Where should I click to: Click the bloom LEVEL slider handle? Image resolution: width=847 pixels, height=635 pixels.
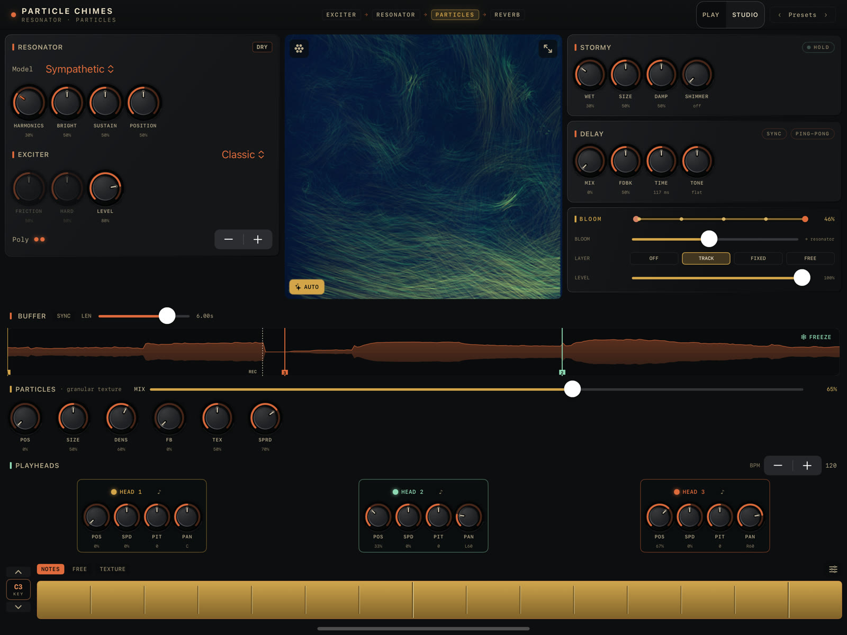[802, 278]
